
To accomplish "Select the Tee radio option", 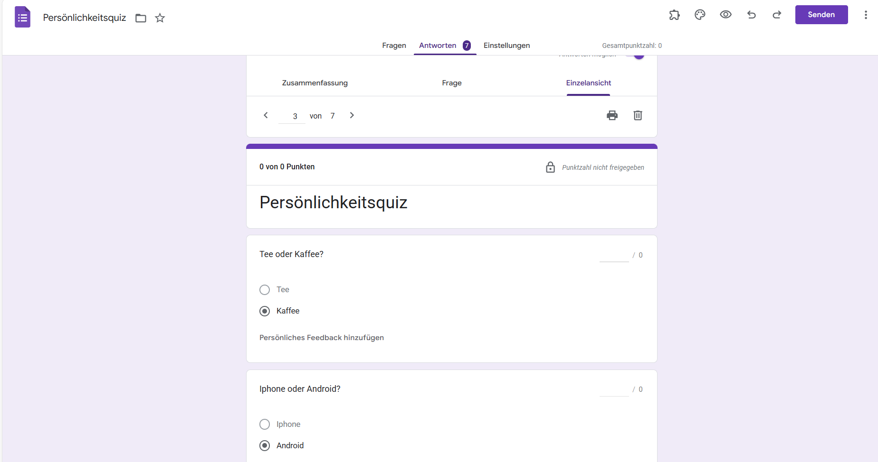I will 265,290.
